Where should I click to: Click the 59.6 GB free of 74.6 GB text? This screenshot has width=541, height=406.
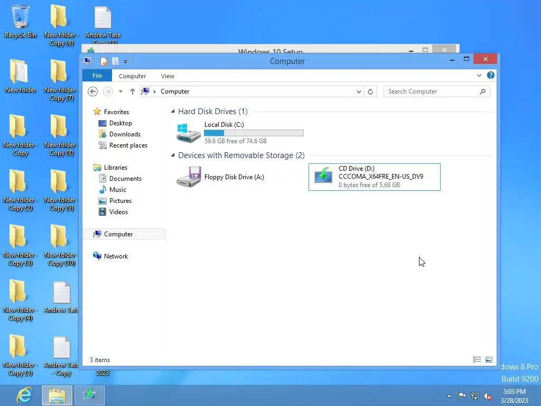click(x=235, y=141)
